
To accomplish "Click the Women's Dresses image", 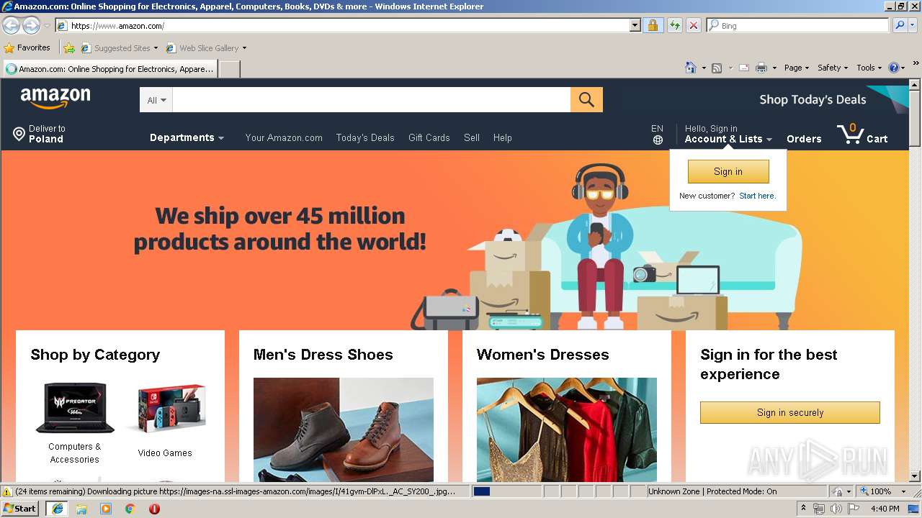I will [x=567, y=430].
